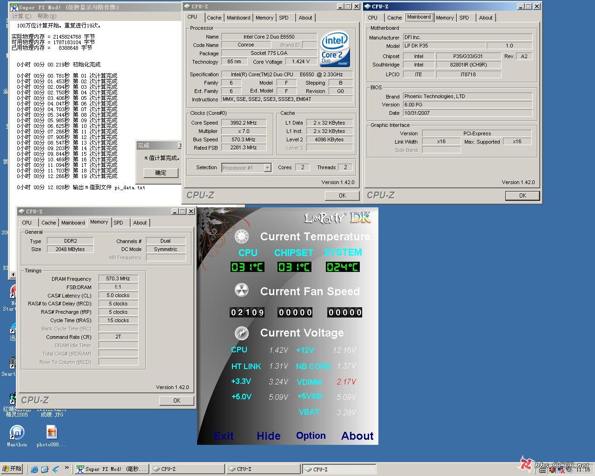Open Option in LanParty monitor
Viewport: 595px width, 476px height.
tap(311, 436)
